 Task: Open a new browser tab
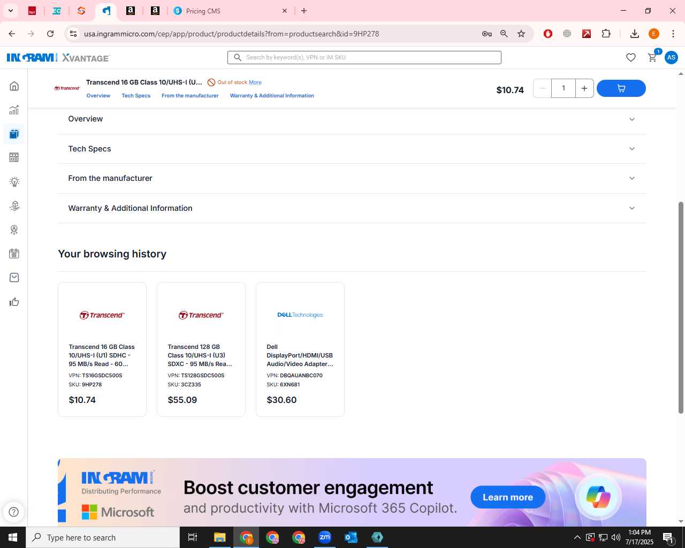pos(304,11)
